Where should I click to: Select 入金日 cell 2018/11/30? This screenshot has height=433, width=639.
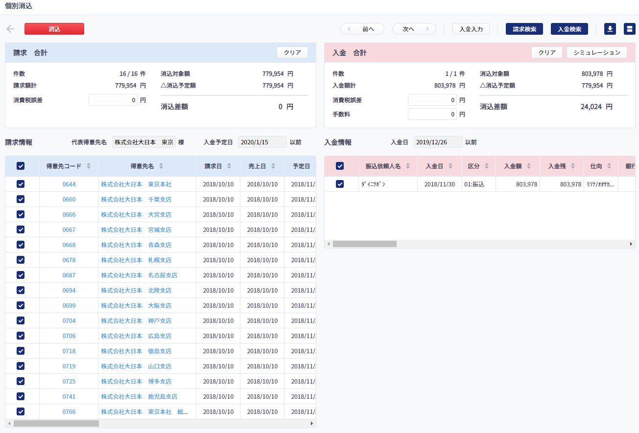coord(439,184)
